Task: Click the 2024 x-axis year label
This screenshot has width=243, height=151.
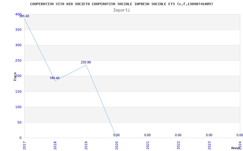Action: click(240, 146)
